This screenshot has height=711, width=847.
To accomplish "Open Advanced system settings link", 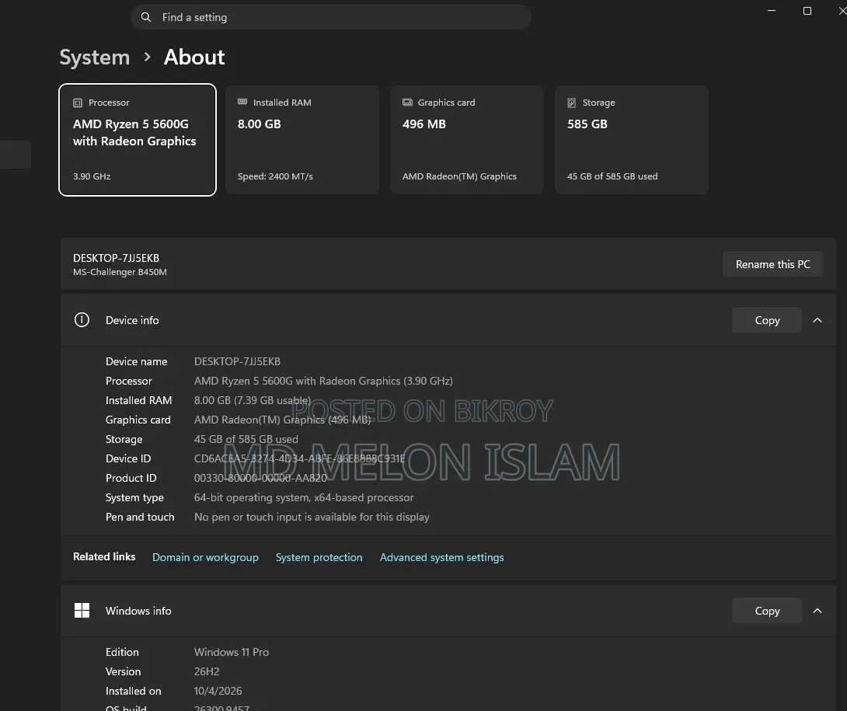I will point(441,557).
